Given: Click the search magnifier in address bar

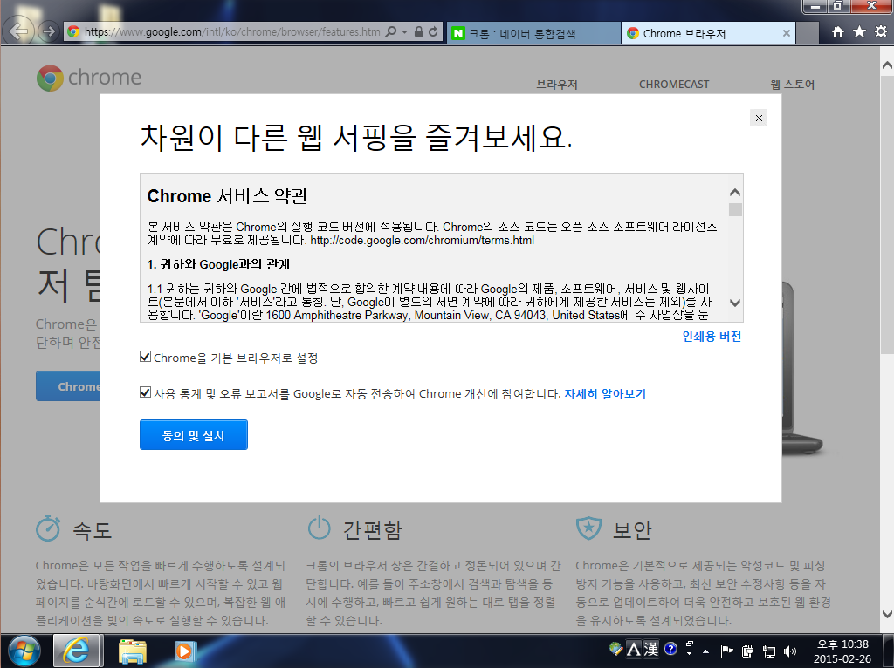Looking at the screenshot, I should pyautogui.click(x=390, y=32).
